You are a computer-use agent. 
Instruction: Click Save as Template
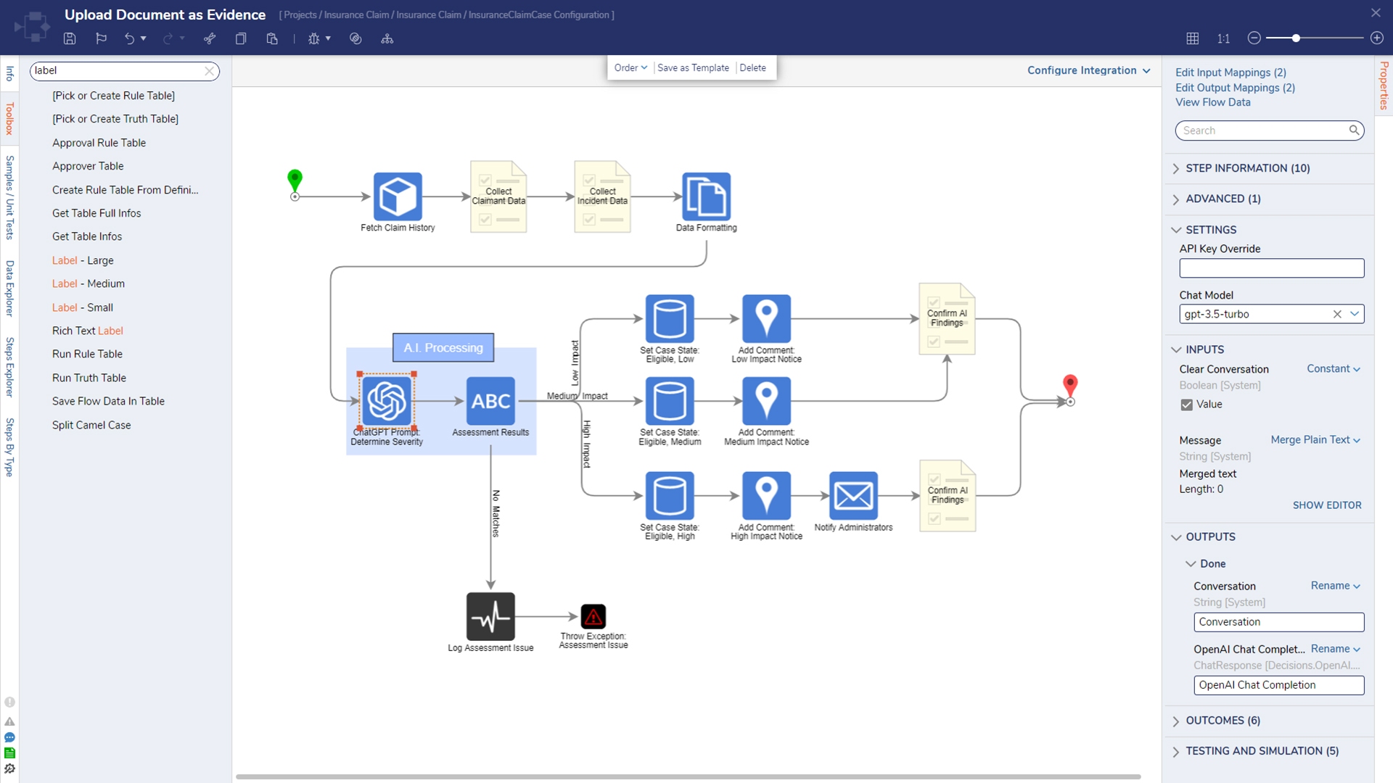click(x=693, y=67)
